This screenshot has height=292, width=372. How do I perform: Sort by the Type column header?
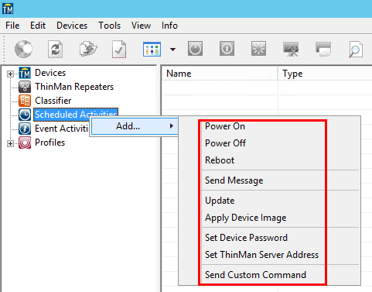point(326,74)
